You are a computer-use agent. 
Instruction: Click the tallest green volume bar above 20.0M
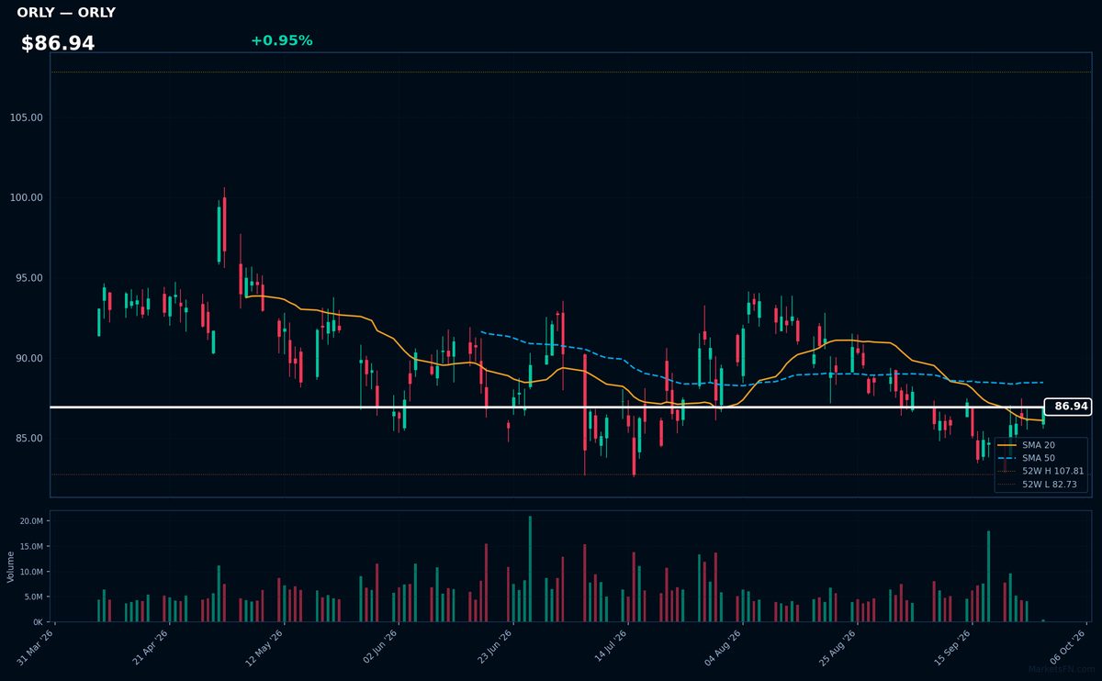(x=530, y=569)
